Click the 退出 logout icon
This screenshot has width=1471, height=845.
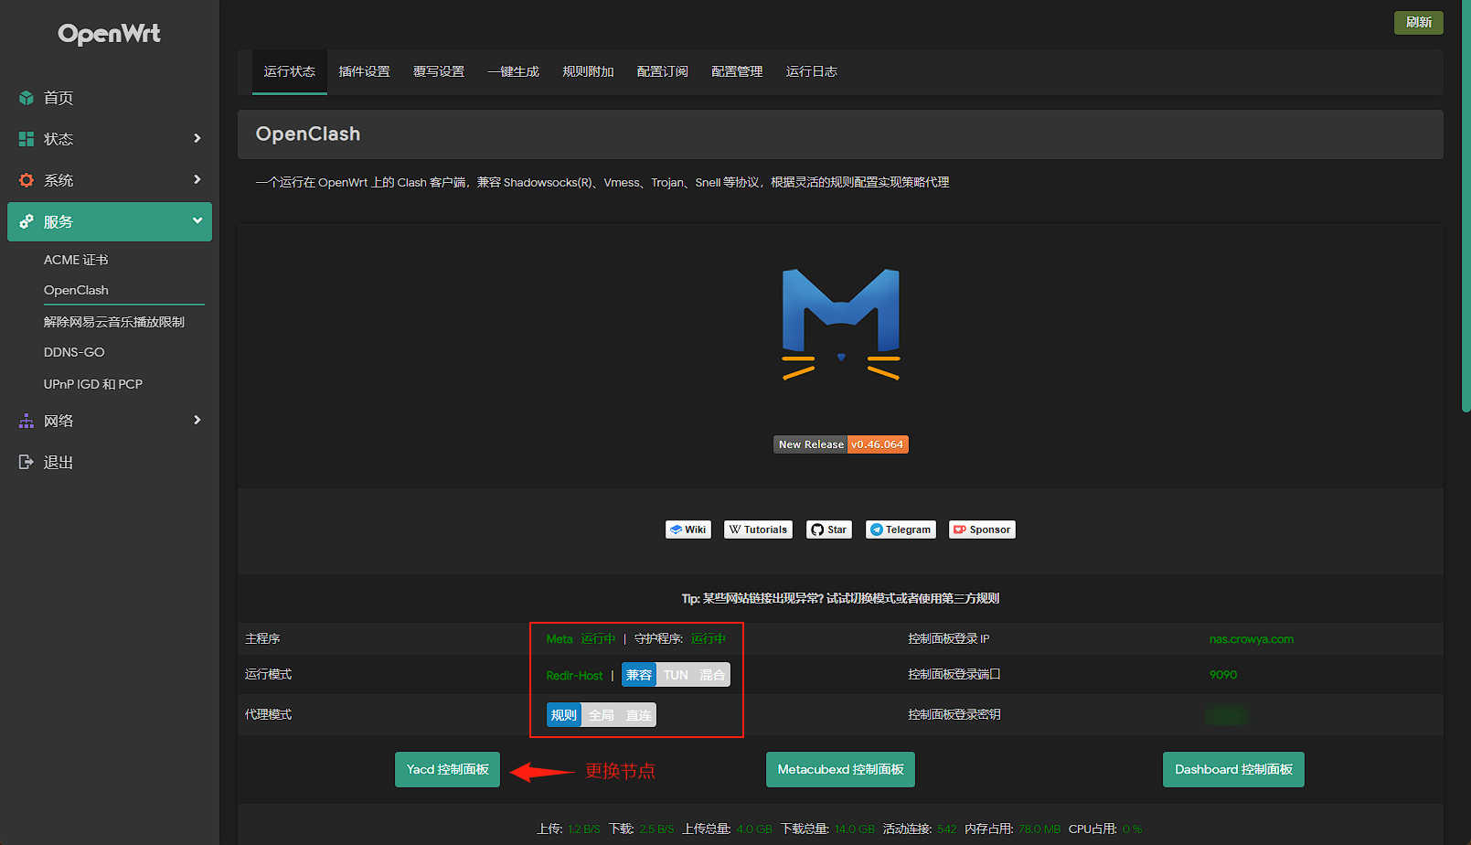click(27, 462)
